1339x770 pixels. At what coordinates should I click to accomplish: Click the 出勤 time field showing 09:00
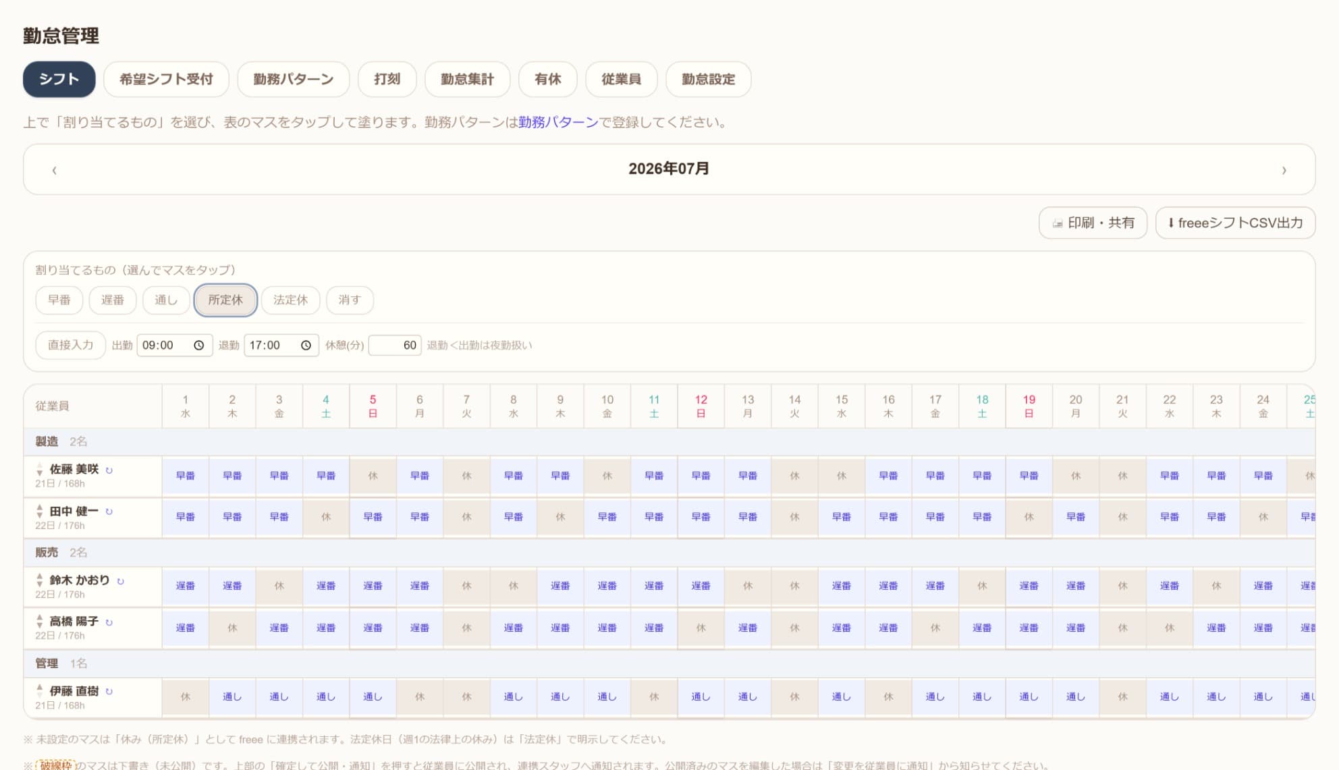175,346
